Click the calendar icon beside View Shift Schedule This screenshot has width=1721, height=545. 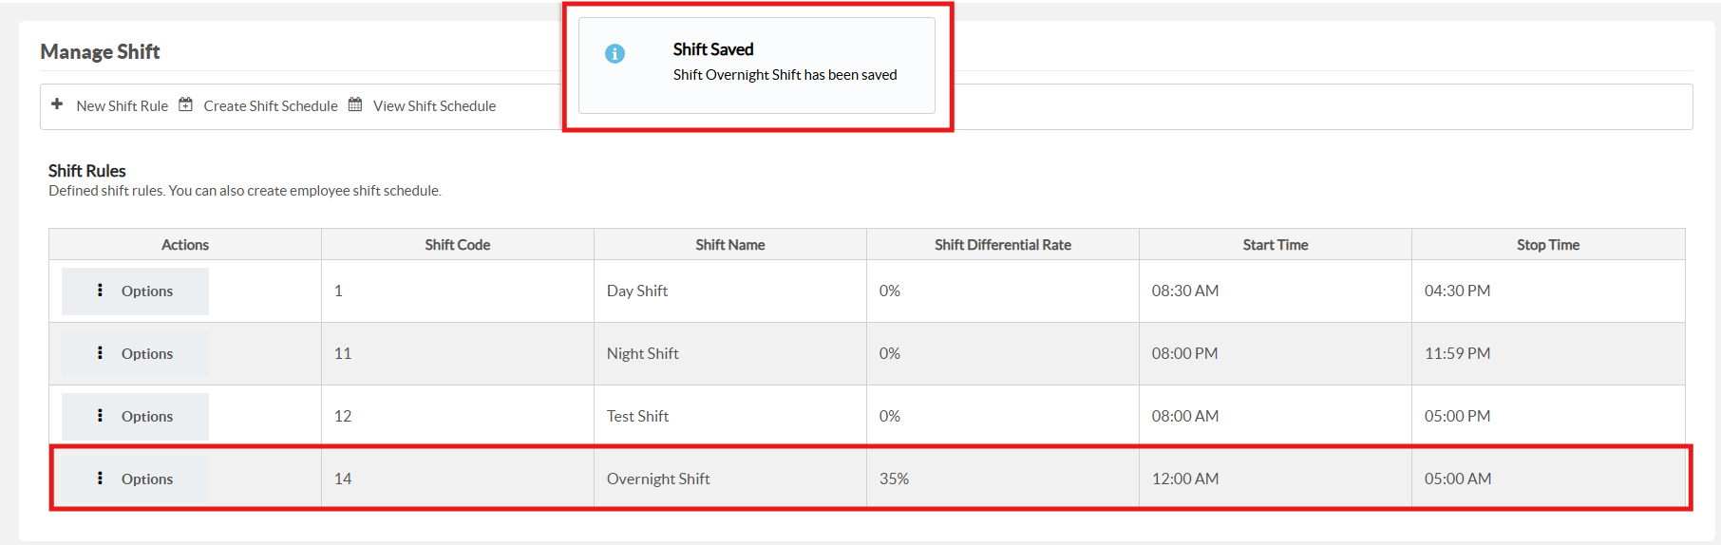[x=355, y=104]
